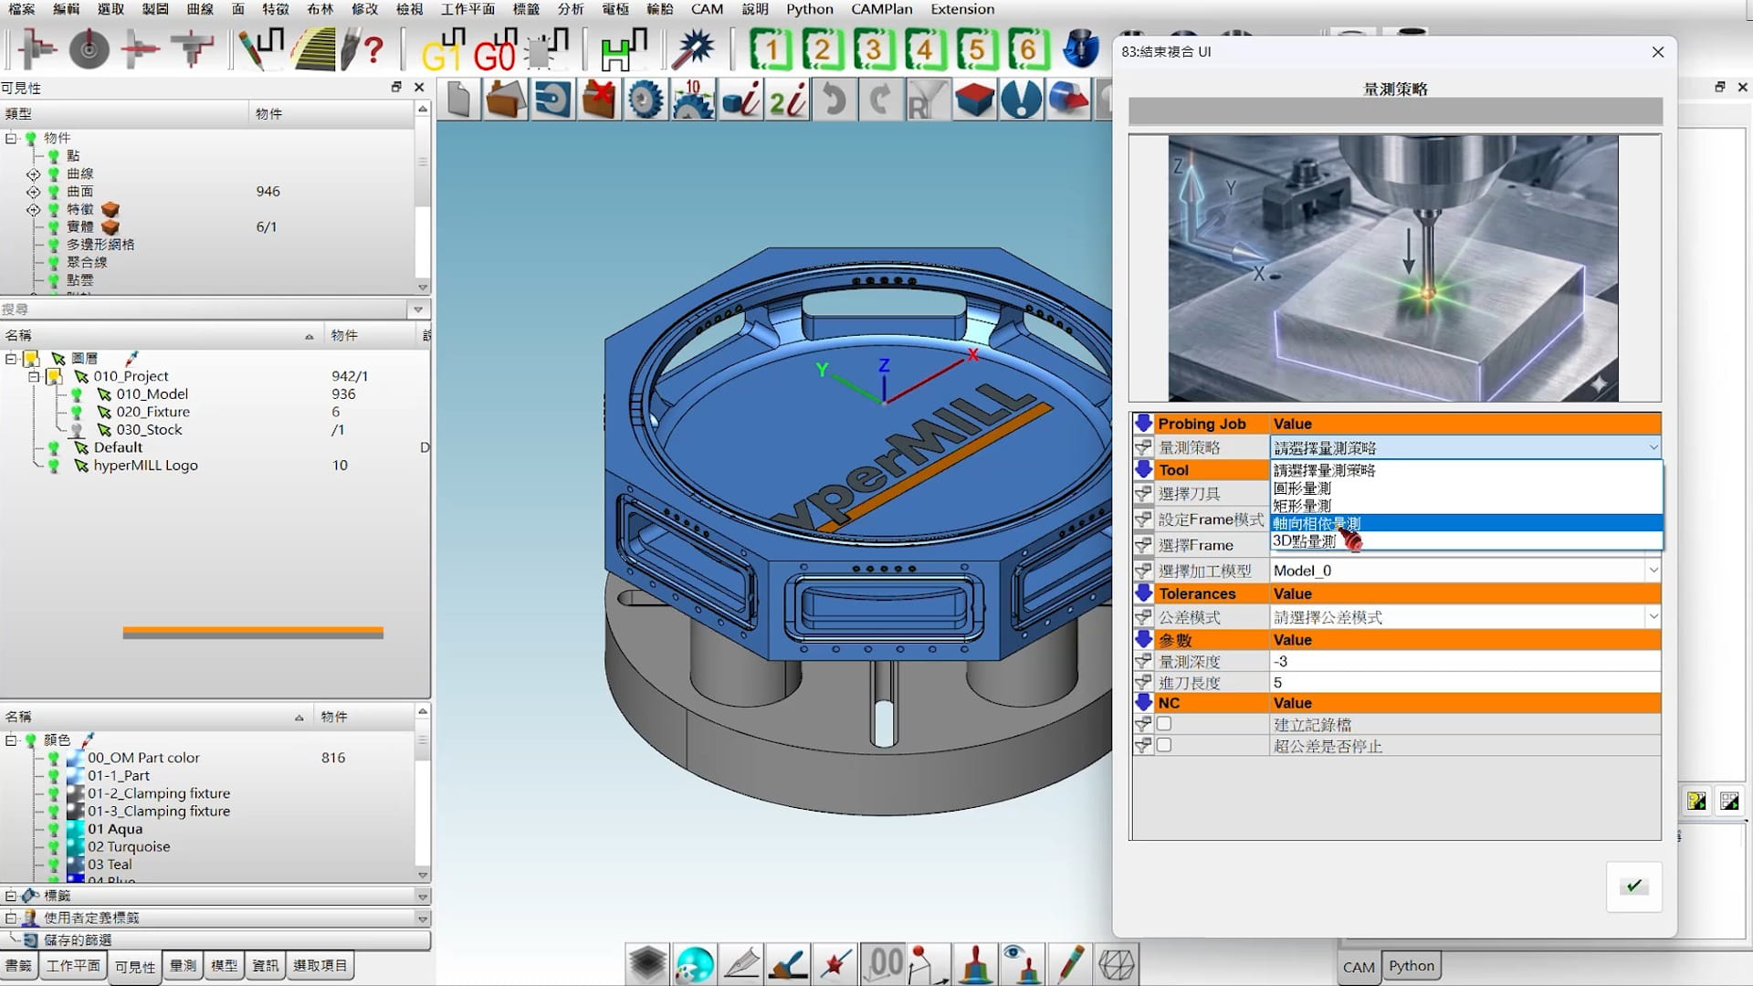The image size is (1753, 986).
Task: Open the 使用者定義標籤 dropdown arrow
Action: (x=422, y=918)
